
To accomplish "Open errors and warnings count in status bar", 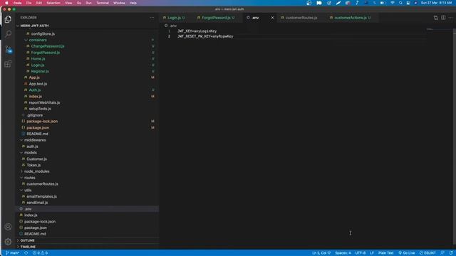I will [40, 253].
